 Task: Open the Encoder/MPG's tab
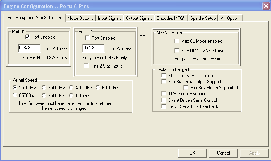(x=171, y=18)
